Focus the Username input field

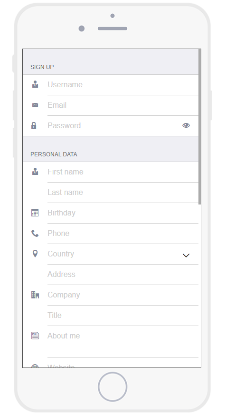pos(123,85)
